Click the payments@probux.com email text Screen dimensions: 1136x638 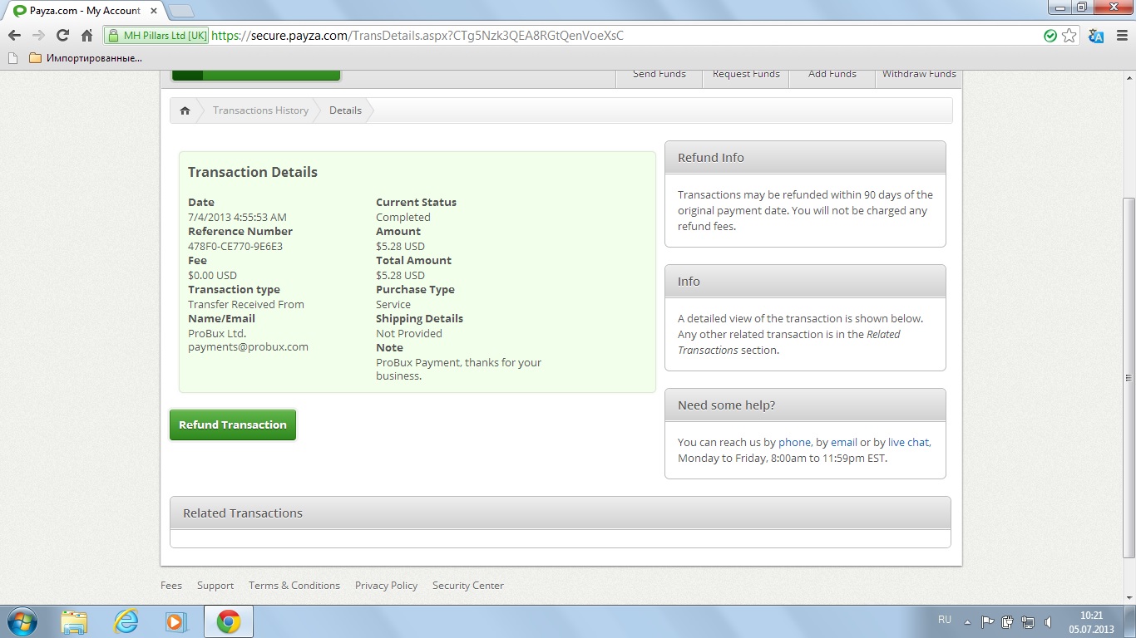tap(248, 347)
